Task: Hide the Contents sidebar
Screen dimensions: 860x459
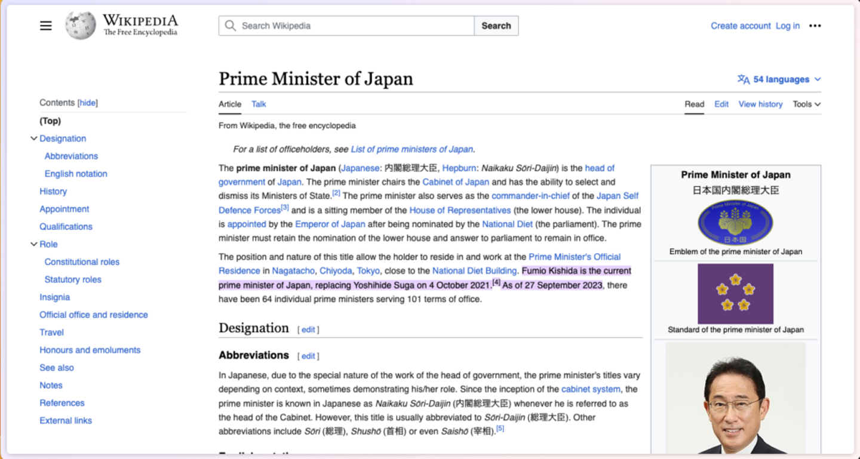Action: coord(88,103)
